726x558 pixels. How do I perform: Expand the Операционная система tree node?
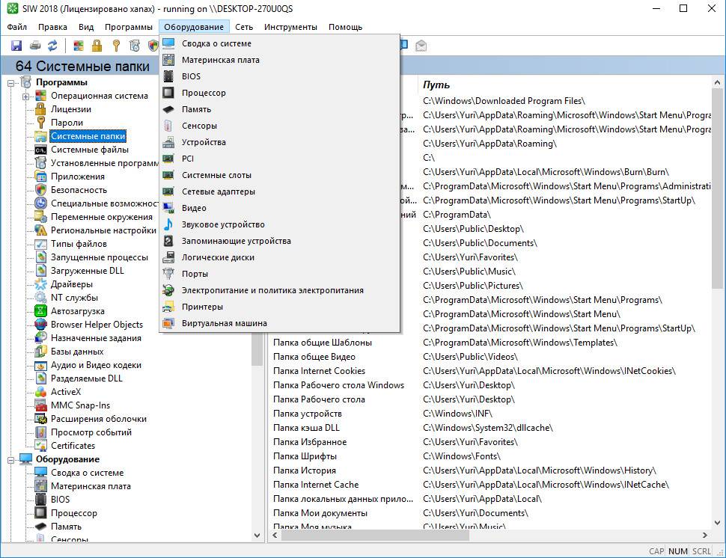click(26, 96)
